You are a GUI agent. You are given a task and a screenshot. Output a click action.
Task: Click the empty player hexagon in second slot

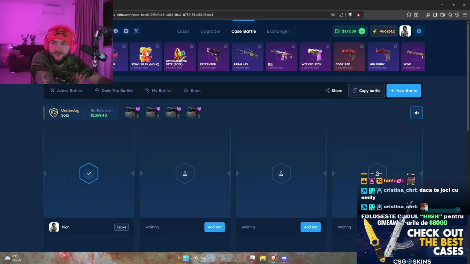point(185,173)
